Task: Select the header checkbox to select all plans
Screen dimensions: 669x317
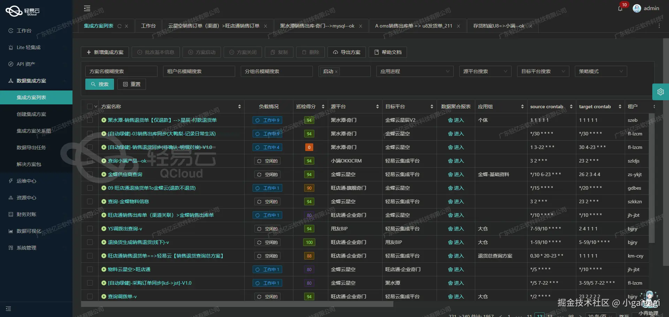Action: pyautogui.click(x=90, y=106)
